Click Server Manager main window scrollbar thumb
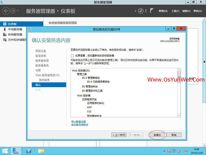Image resolution: width=206 pixels, height=155 pixels. point(204,62)
